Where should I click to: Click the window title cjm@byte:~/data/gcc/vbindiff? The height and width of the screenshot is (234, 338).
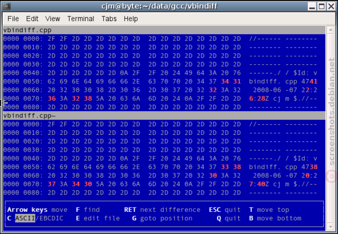pyautogui.click(x=159, y=6)
